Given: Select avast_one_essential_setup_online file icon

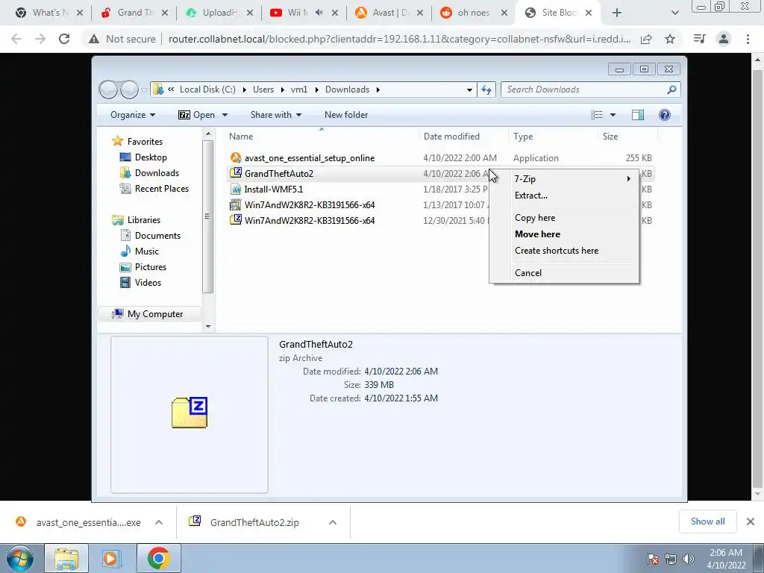Looking at the screenshot, I should (x=236, y=157).
